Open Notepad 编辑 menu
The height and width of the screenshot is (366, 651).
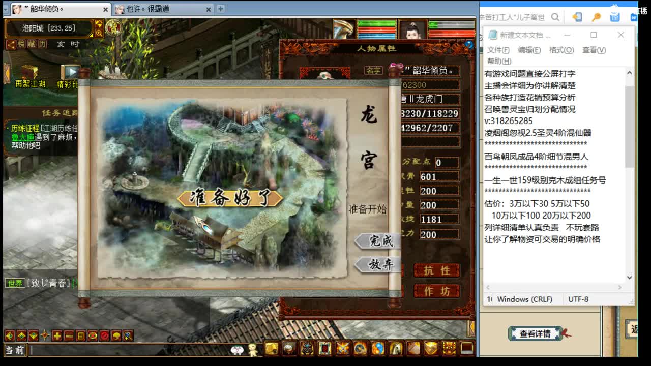click(x=529, y=50)
